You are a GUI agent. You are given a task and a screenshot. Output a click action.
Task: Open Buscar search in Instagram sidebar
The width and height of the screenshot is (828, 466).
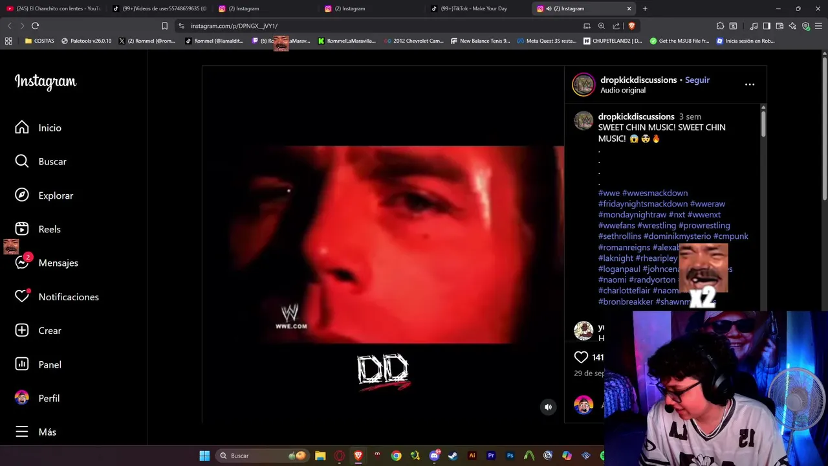(x=41, y=161)
